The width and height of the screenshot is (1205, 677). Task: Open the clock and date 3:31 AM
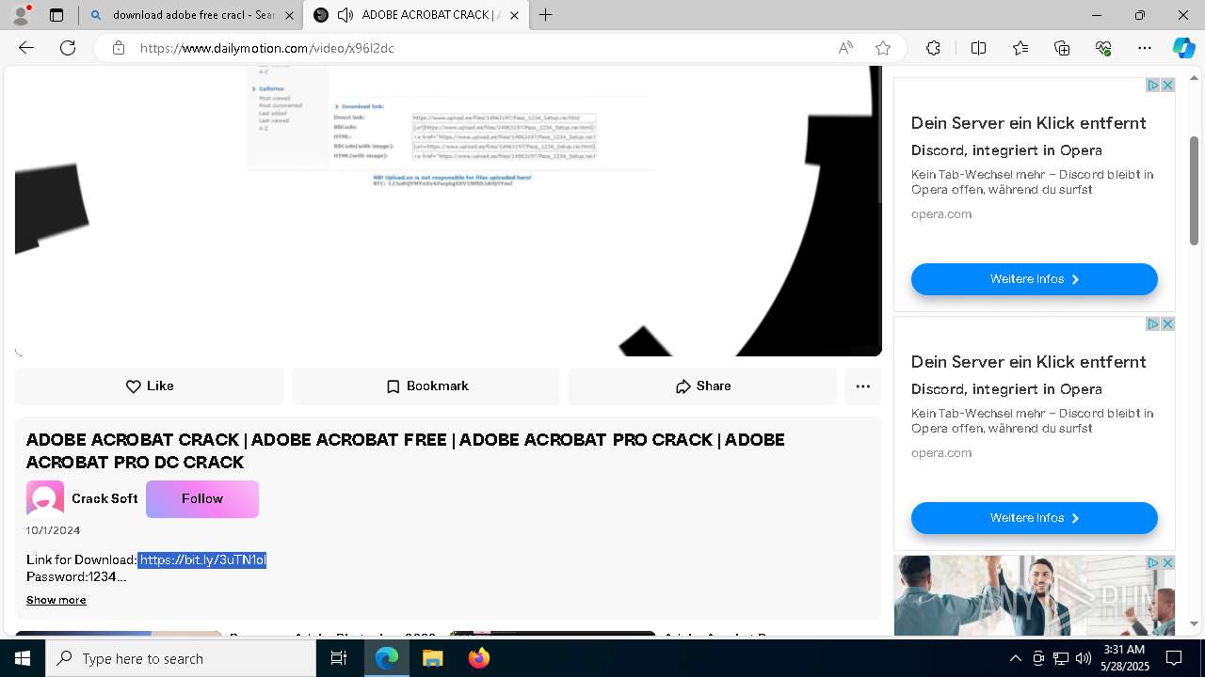[x=1126, y=658]
